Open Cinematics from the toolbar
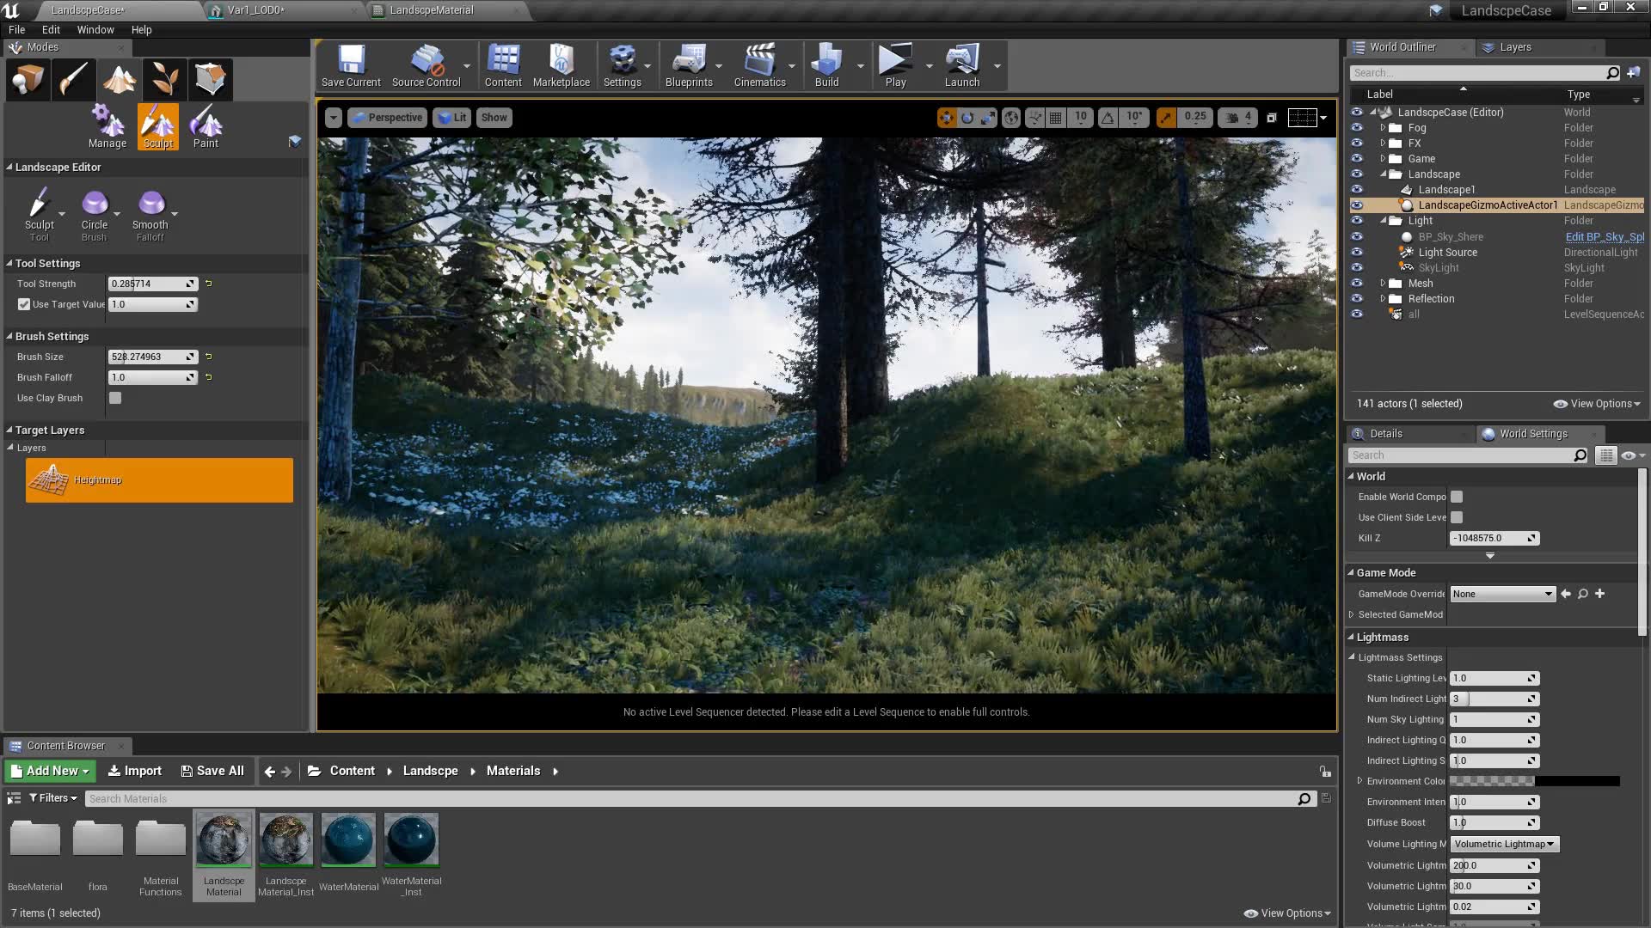Viewport: 1651px width, 928px height. pos(758,64)
